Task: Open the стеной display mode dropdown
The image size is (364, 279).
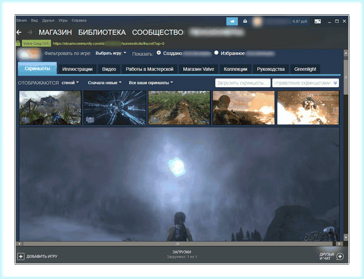Action: [x=70, y=83]
